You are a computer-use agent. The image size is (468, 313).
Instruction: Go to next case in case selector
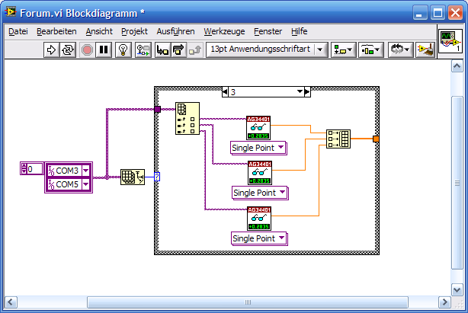point(307,92)
